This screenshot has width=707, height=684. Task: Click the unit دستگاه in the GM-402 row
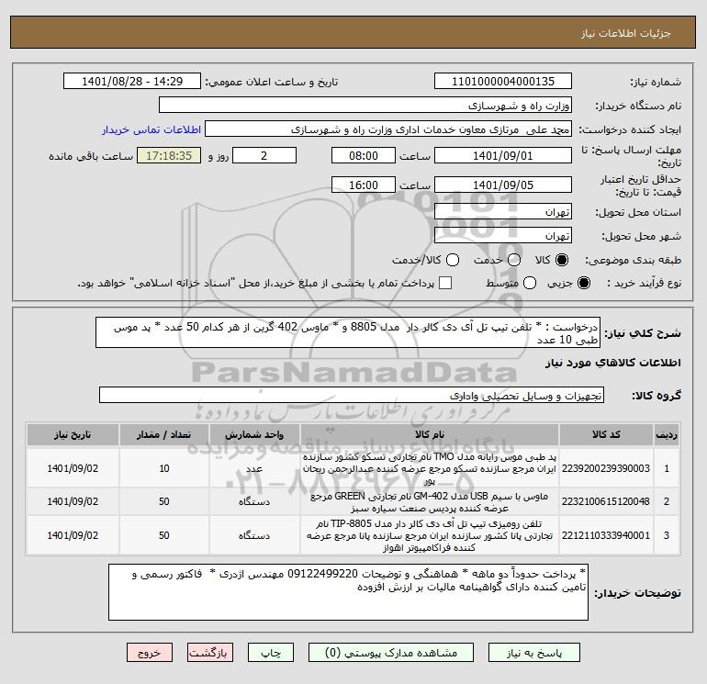coord(254,501)
